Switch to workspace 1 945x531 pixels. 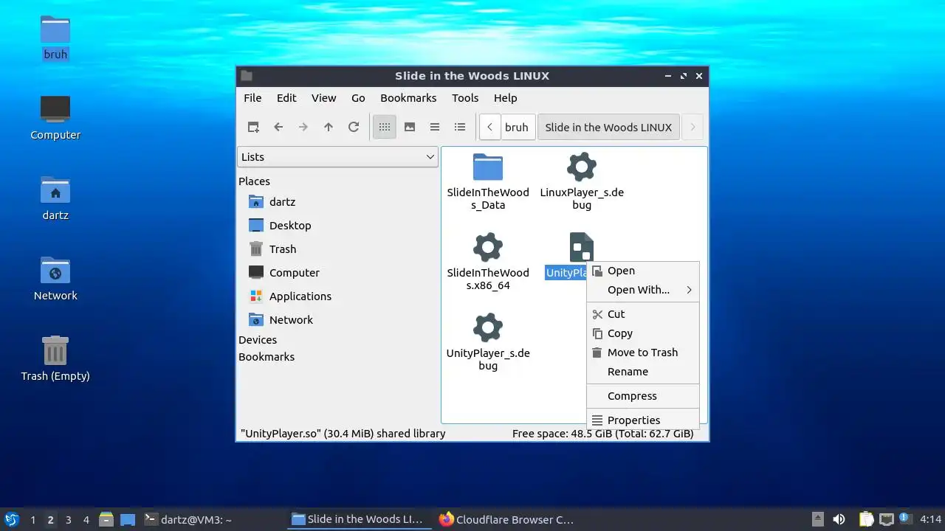(32, 519)
